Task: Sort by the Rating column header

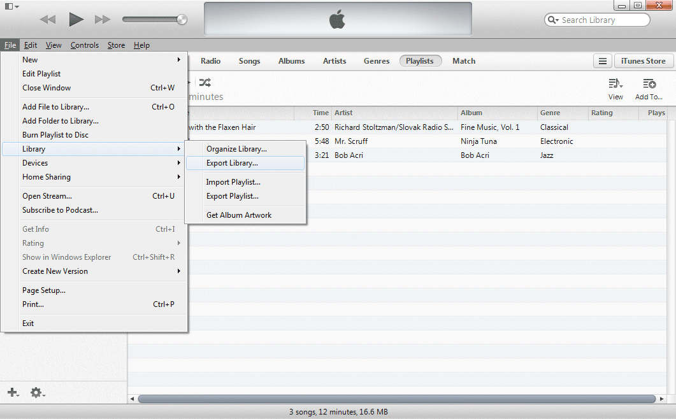Action: pos(613,113)
